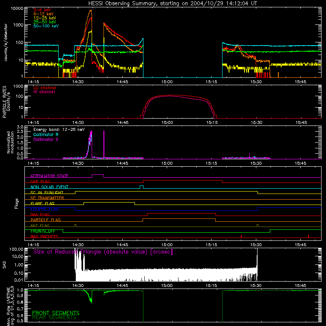
Task: Click the FRONT SEGMENTS legend label
Action: point(56,313)
